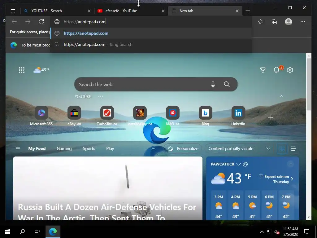Switch to YOUTUBE - Search tab
This screenshot has height=238, width=317.
pyautogui.click(x=57, y=11)
